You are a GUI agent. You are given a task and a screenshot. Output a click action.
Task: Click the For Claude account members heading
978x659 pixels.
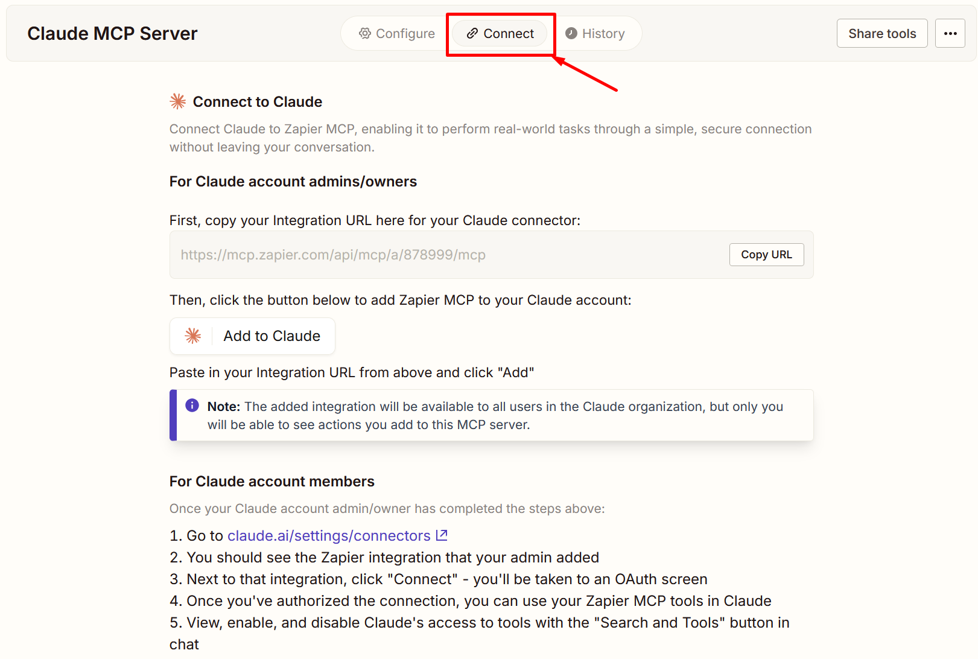point(271,482)
